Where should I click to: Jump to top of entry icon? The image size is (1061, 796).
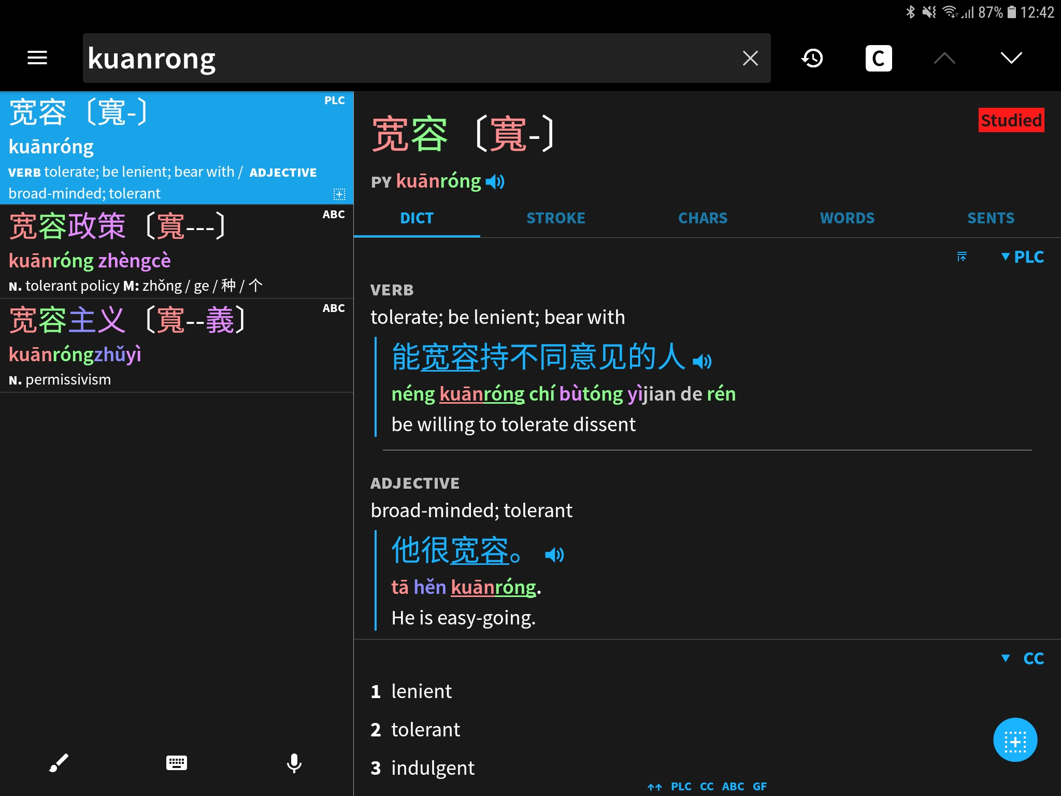coord(962,257)
